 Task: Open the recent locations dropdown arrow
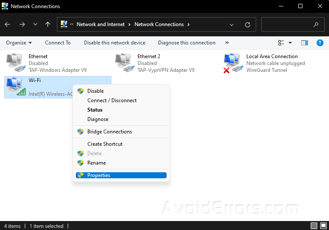coord(35,24)
